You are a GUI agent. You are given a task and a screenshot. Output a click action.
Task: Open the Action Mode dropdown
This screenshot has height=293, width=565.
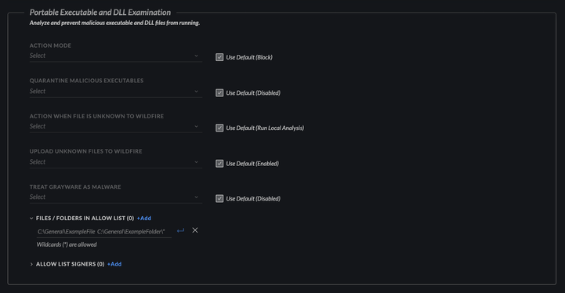coord(116,56)
